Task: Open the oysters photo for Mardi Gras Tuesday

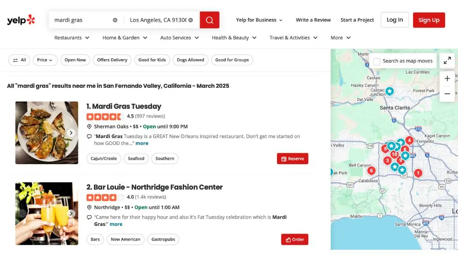Action: 47,133
